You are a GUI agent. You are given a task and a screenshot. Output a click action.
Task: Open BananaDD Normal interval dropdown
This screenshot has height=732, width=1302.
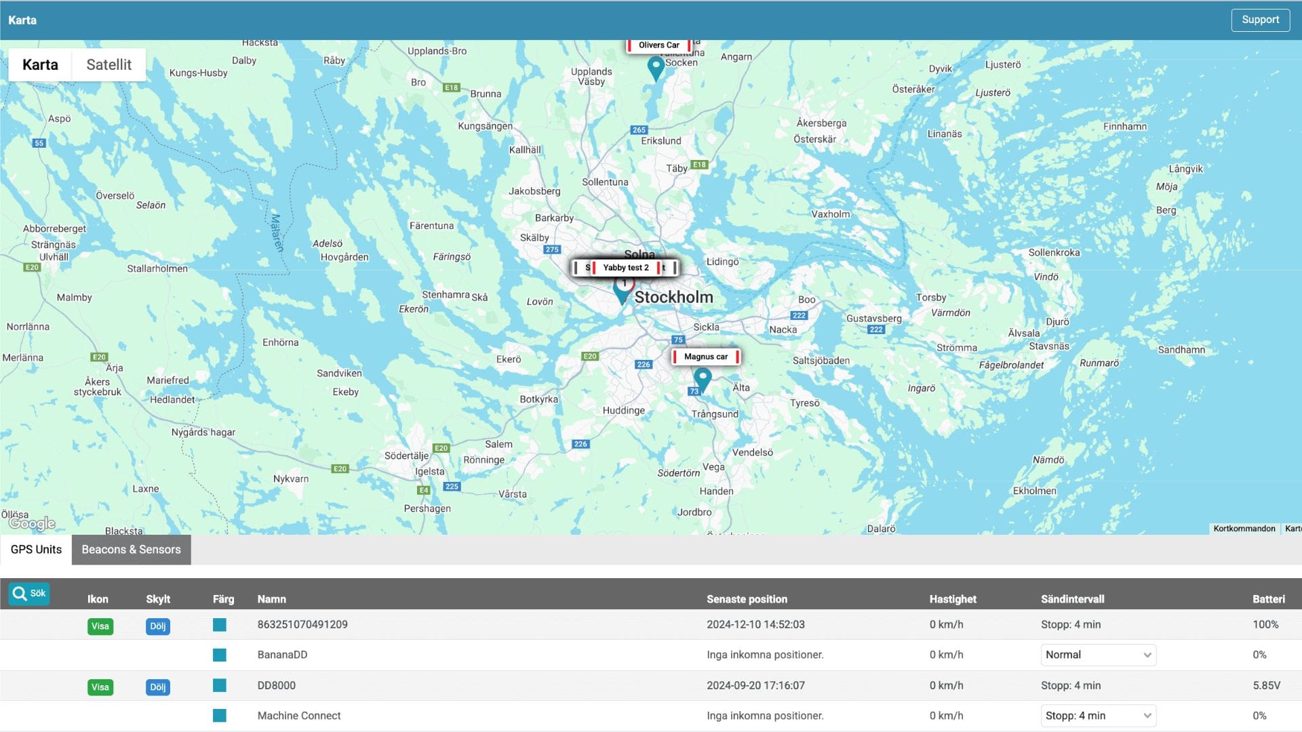[1098, 655]
